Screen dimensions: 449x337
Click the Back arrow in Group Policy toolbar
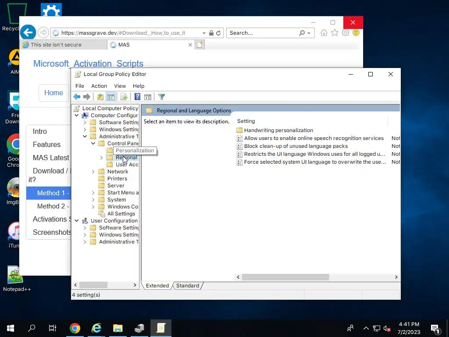coord(77,97)
